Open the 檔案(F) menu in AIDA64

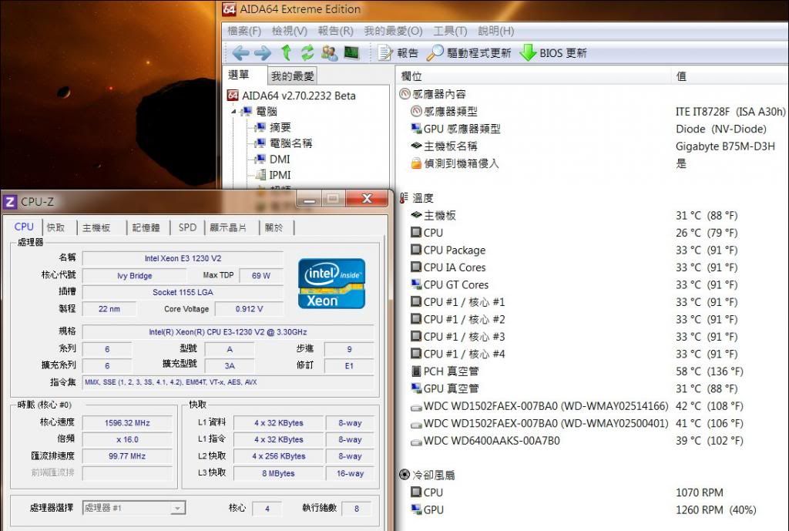(244, 31)
